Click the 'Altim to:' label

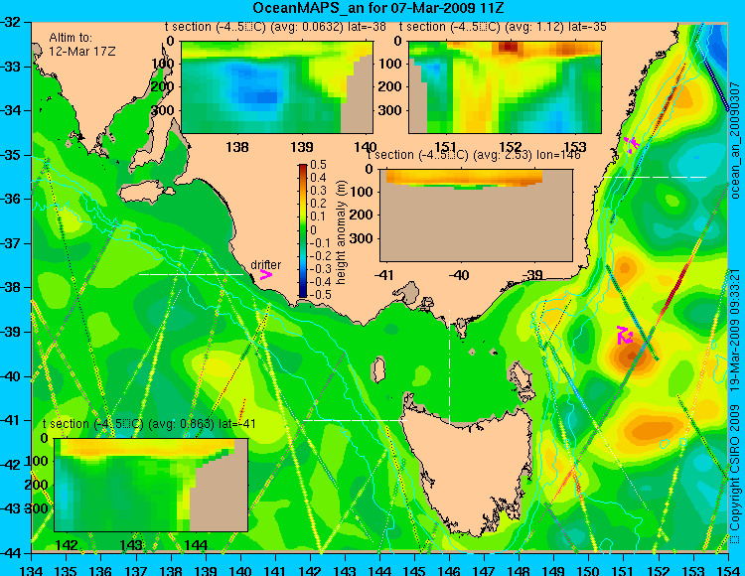(x=71, y=38)
